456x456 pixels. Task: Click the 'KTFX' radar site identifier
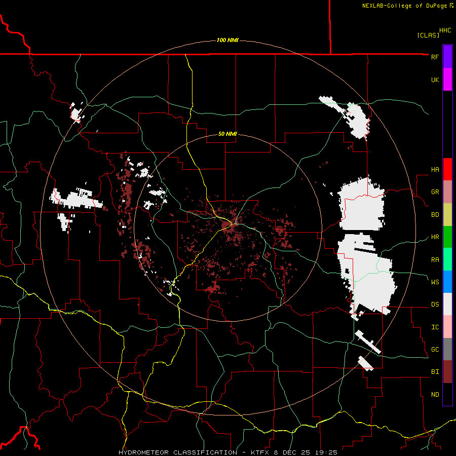click(x=260, y=452)
